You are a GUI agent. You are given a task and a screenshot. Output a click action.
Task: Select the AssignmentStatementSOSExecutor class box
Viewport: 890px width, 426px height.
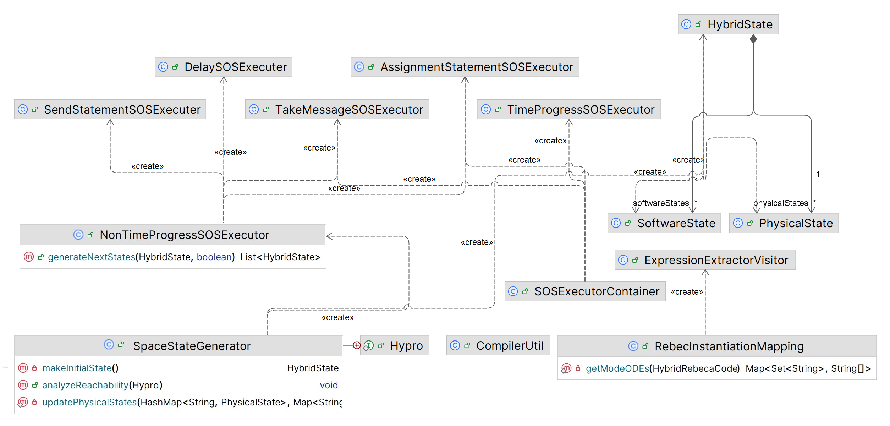tap(477, 67)
